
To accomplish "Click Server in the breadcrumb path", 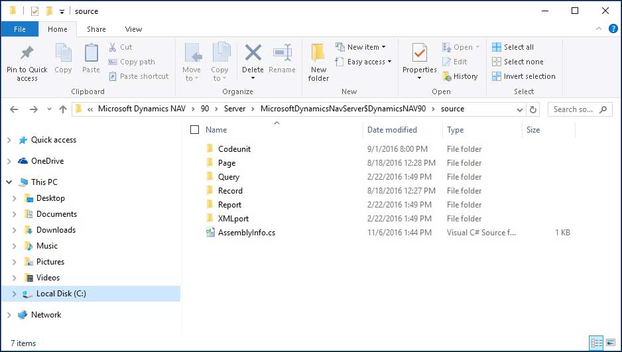I will click(235, 109).
